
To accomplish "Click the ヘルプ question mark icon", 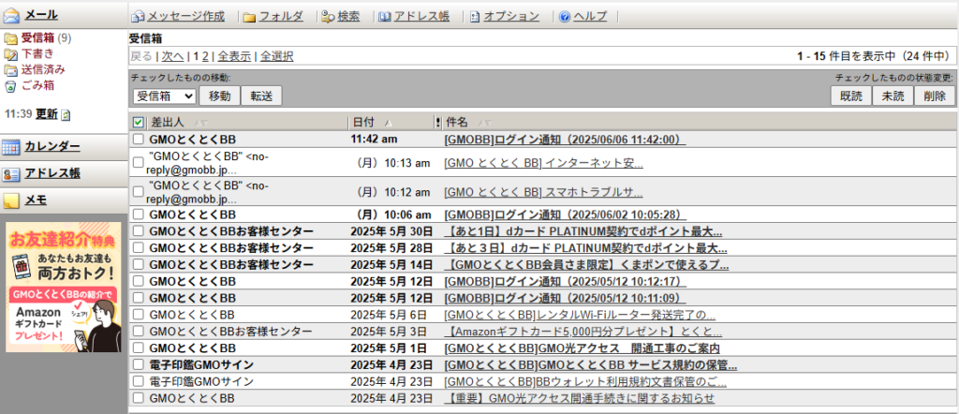I will (565, 17).
